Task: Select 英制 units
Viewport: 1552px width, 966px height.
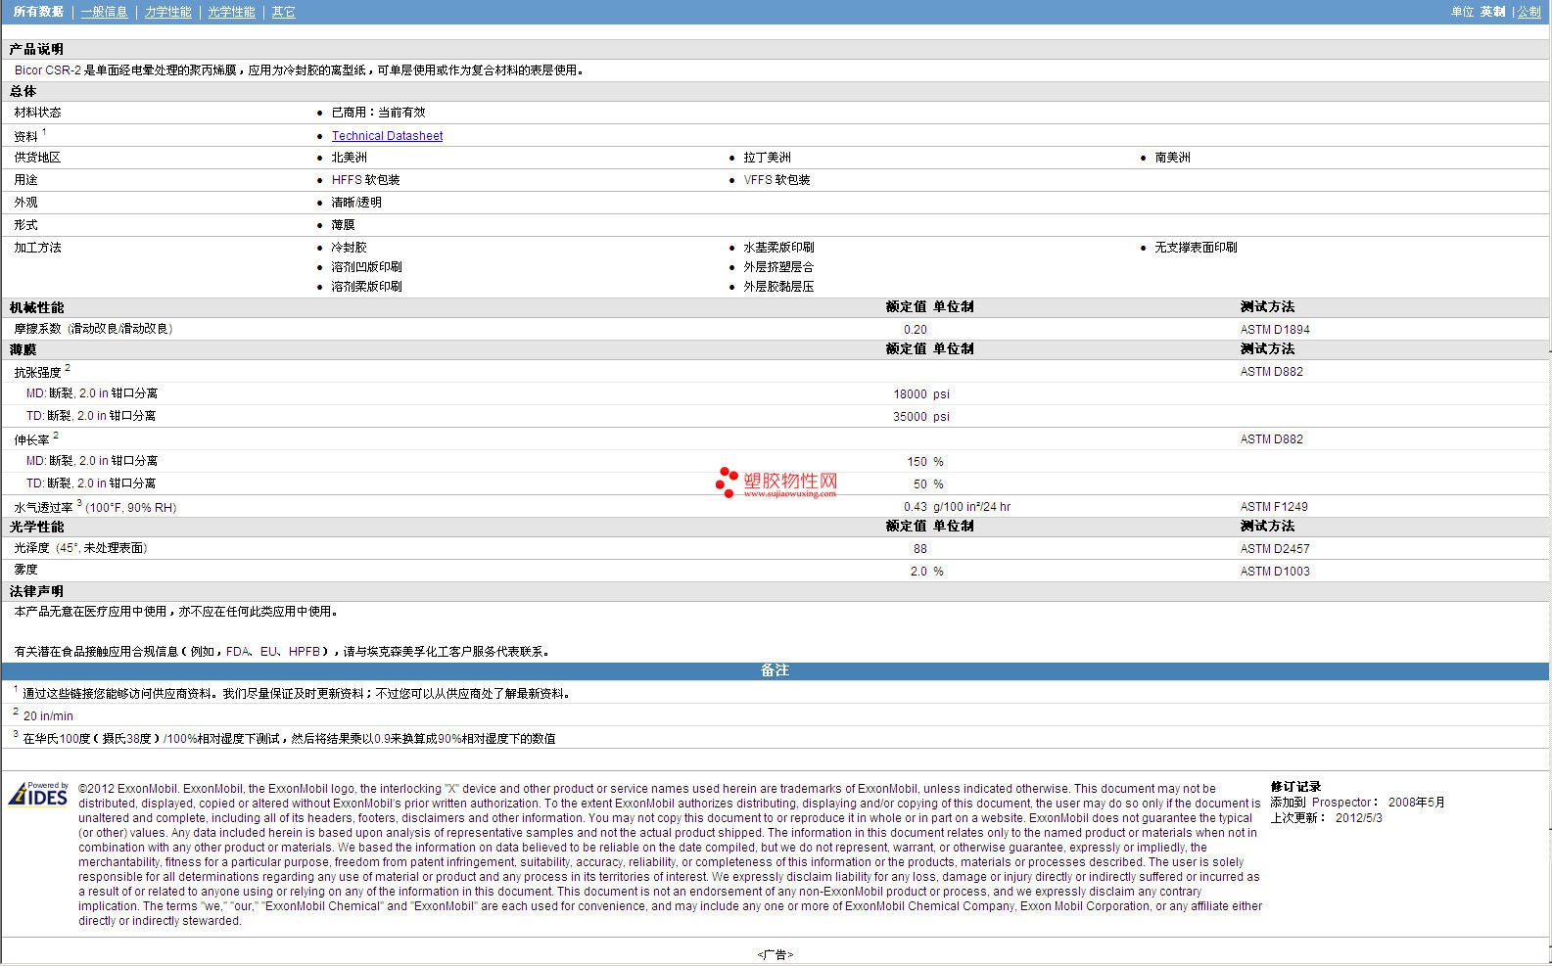Action: click(x=1492, y=12)
